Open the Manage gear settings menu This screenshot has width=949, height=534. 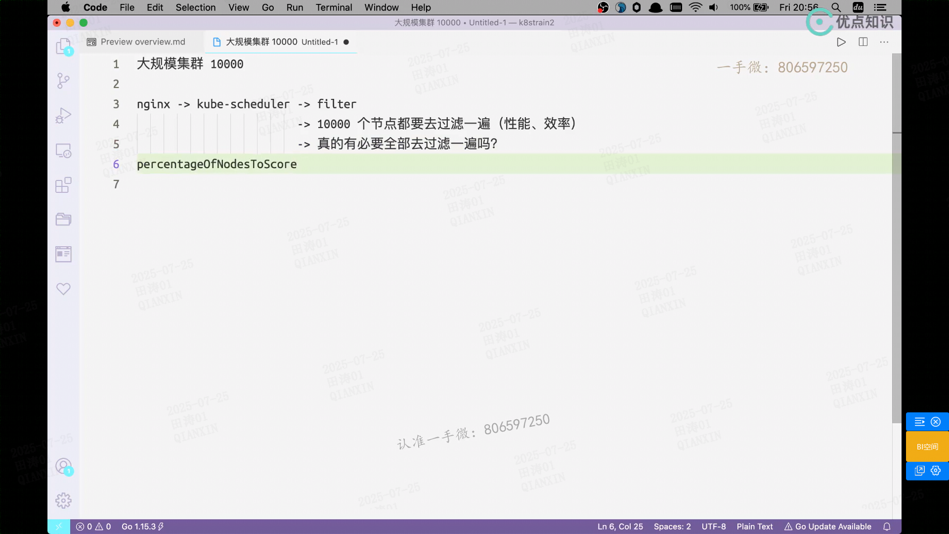click(x=63, y=500)
